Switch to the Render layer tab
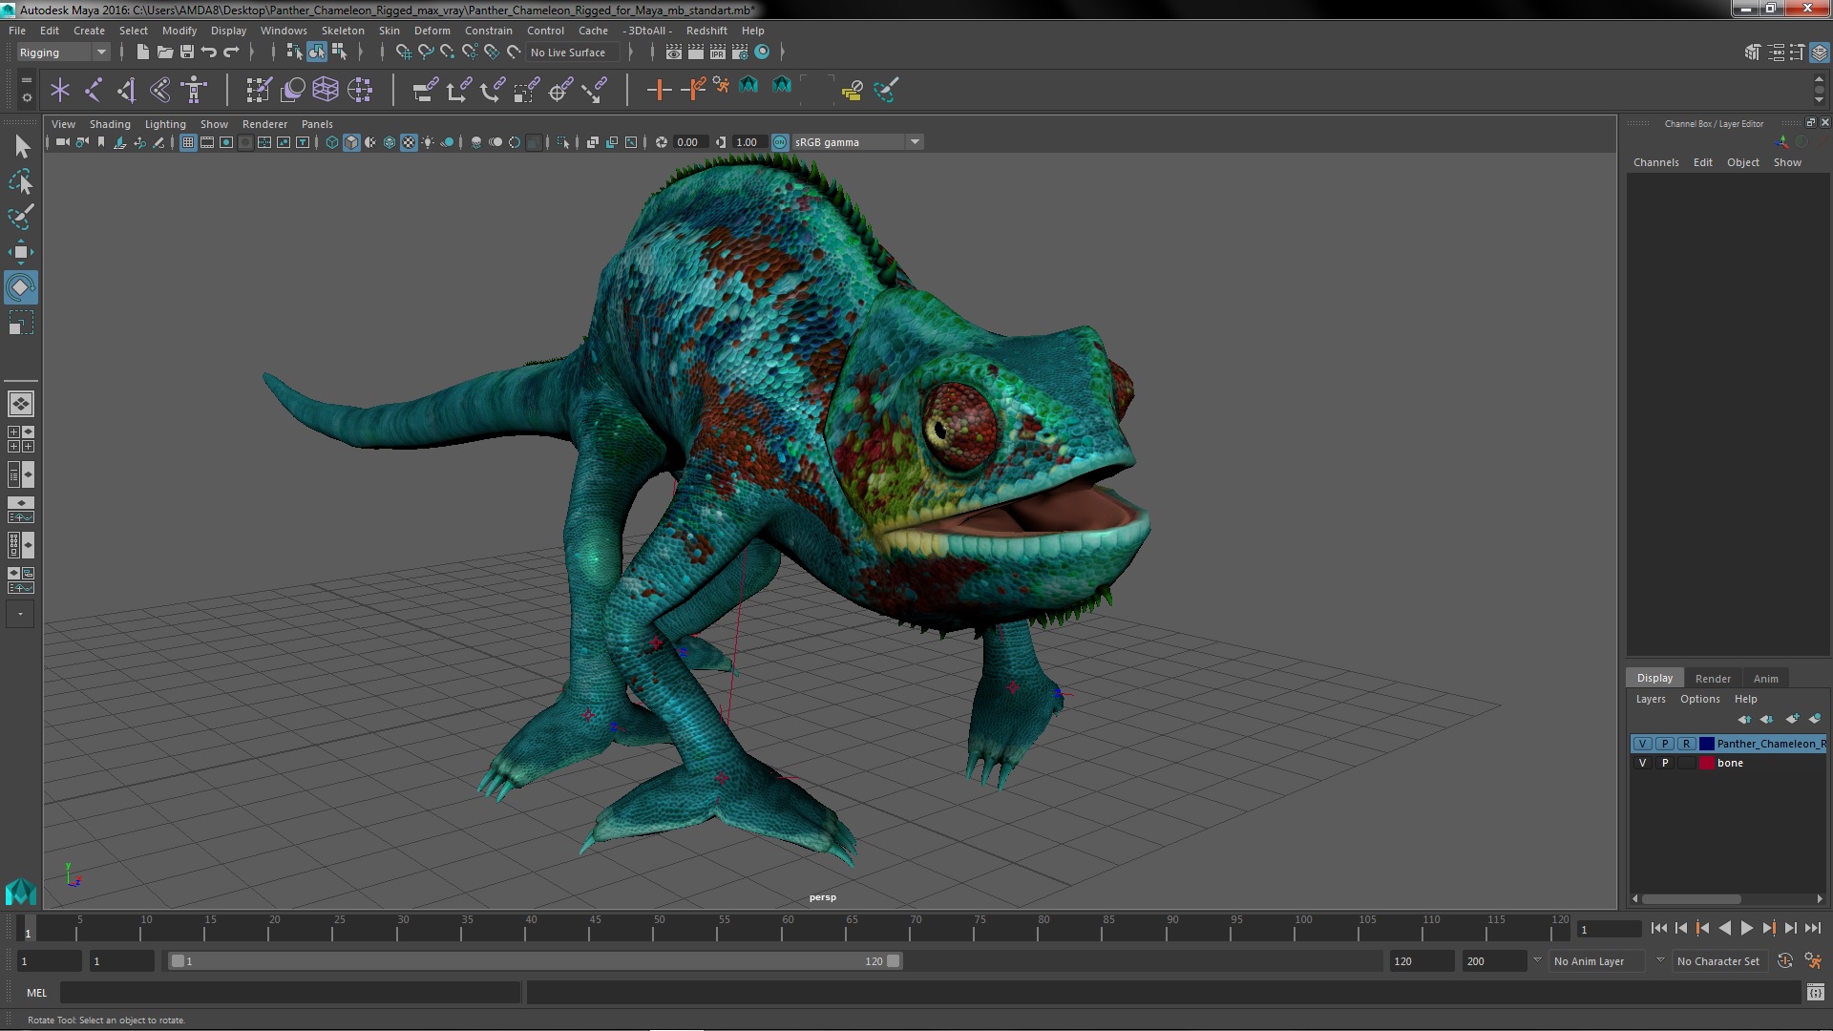The image size is (1833, 1031). click(1713, 678)
